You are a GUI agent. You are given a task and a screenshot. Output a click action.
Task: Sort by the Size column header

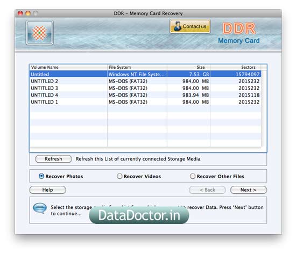(x=188, y=67)
